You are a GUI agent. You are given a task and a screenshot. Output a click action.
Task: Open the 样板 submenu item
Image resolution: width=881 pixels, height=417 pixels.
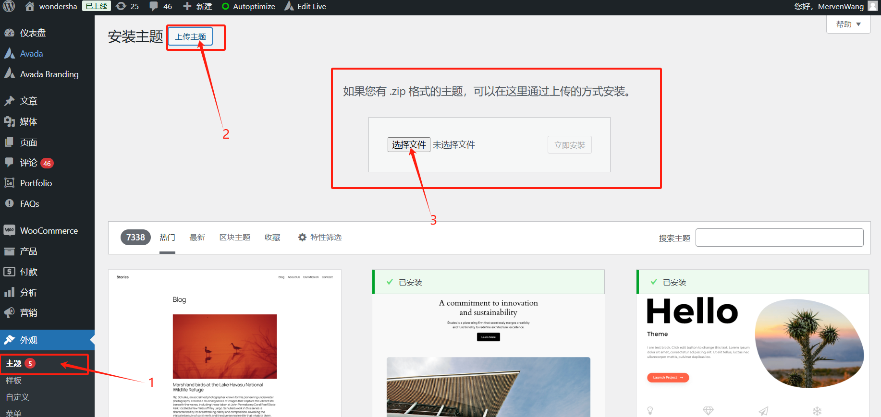[13, 380]
